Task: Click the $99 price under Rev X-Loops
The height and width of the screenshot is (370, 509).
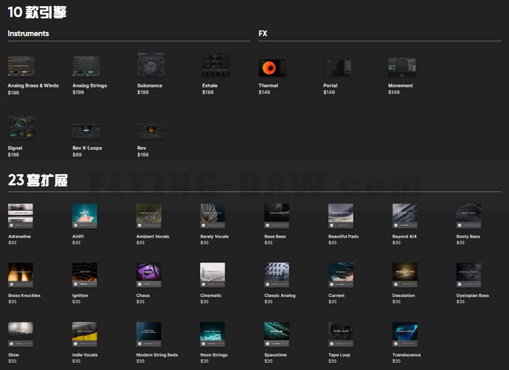Action: [x=77, y=155]
